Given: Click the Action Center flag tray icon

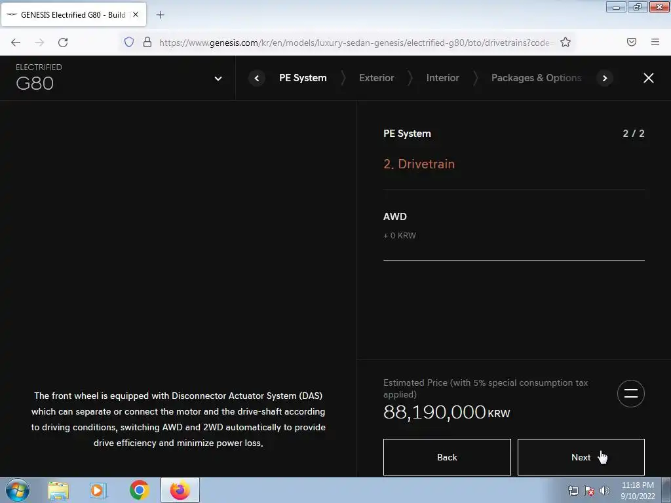Looking at the screenshot, I should click(589, 491).
